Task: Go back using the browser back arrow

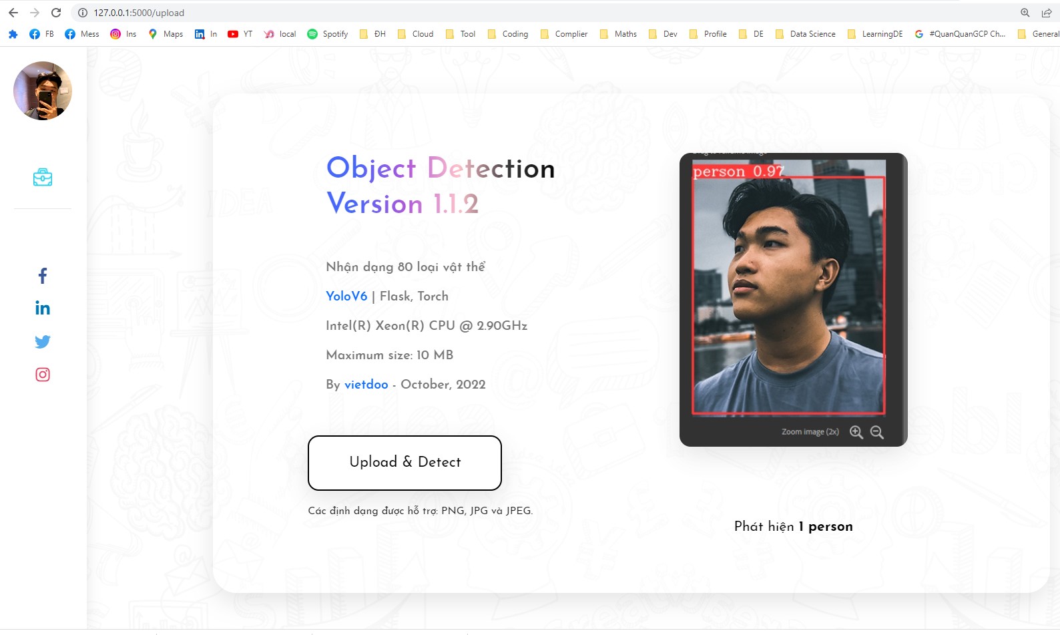Action: 13,13
